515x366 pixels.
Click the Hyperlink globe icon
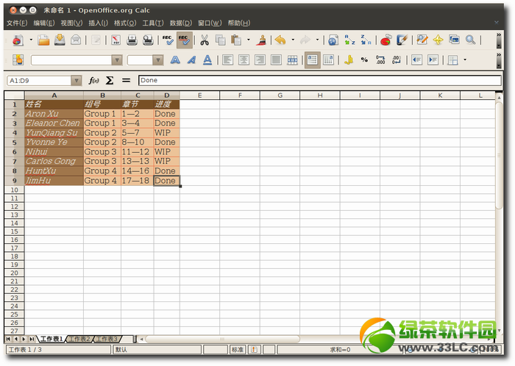tap(333, 40)
